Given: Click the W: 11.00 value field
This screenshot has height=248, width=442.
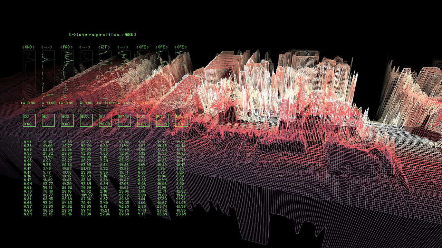Looking at the screenshot, I should [48, 103].
